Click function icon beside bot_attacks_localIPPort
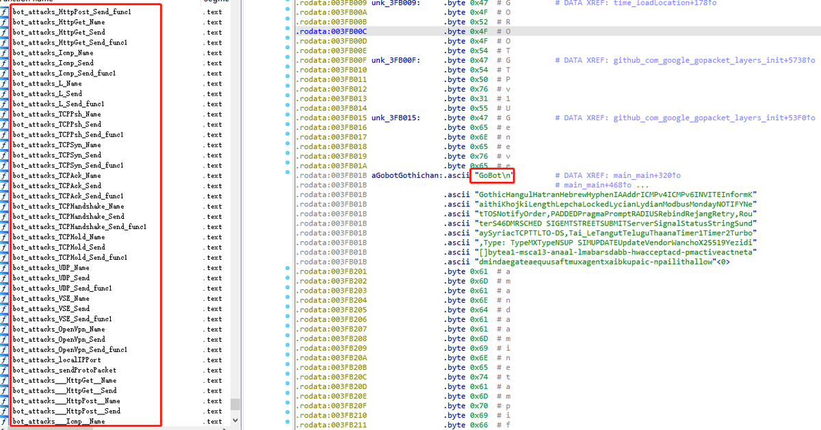This screenshot has height=430, width=821. [x=5, y=360]
